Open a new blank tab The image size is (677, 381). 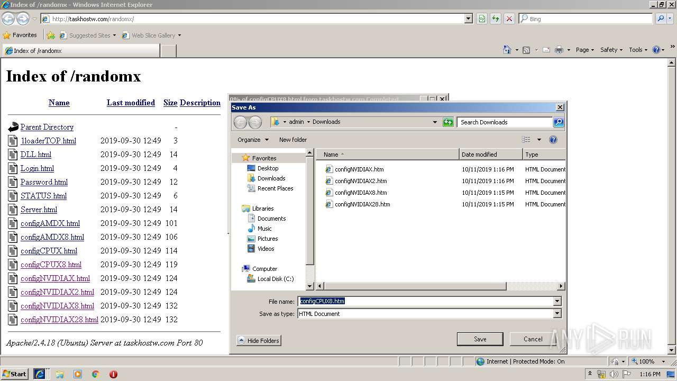[x=168, y=51]
